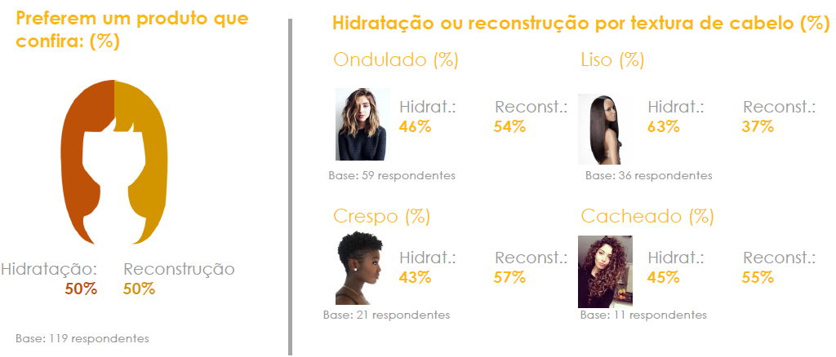The height and width of the screenshot is (357, 836).
Task: Click the "Base: 119 respondentes" footnote
Action: coord(82,337)
